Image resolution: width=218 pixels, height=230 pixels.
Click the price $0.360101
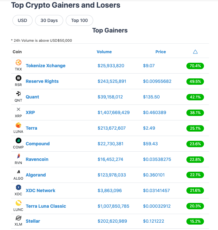pos(154,175)
